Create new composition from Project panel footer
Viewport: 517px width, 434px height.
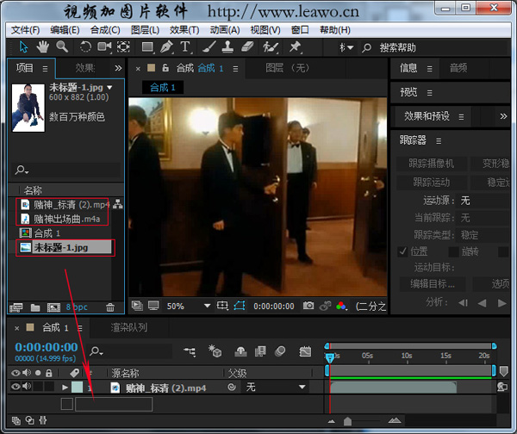53,307
